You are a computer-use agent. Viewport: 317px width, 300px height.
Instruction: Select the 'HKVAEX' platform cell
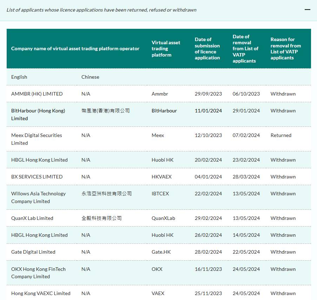pos(161,177)
